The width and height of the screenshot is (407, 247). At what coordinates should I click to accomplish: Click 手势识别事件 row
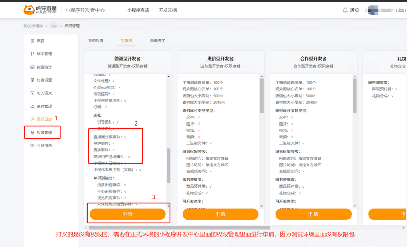click(x=111, y=191)
